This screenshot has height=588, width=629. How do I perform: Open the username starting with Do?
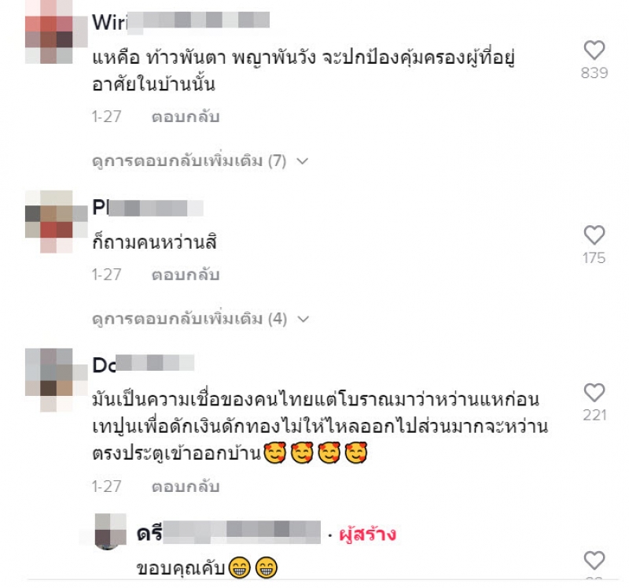(143, 364)
